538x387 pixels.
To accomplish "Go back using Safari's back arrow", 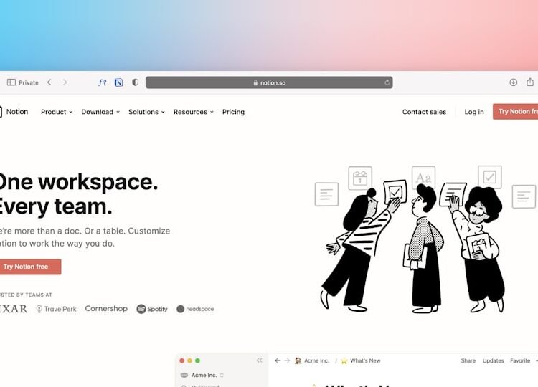I will tap(49, 82).
